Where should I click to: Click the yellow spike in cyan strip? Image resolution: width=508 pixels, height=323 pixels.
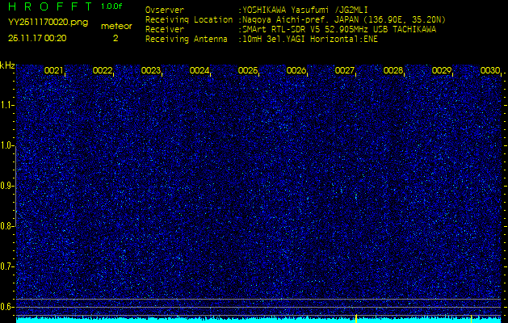355,317
